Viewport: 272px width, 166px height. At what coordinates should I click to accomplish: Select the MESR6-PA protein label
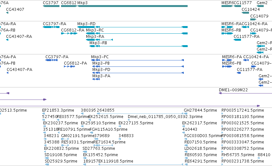(x=232, y=57)
